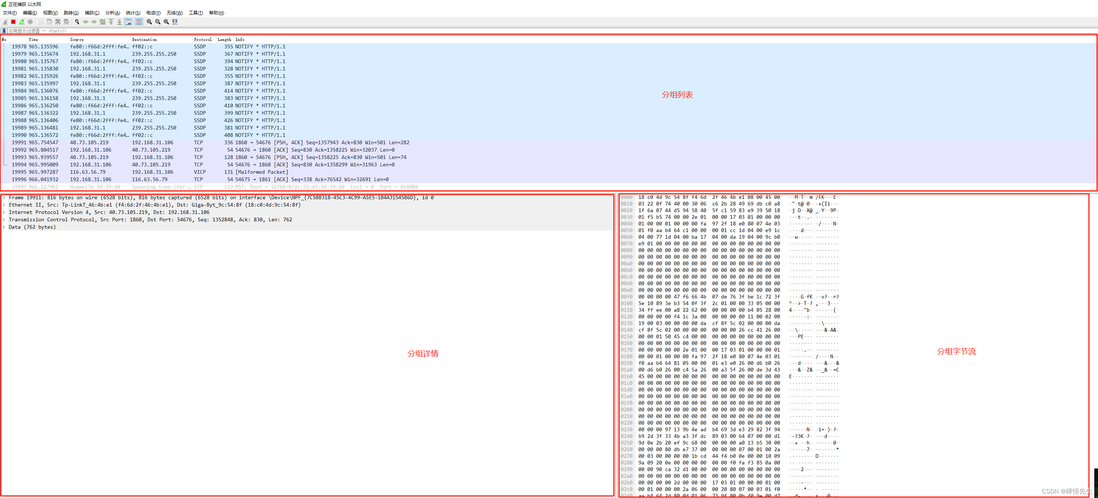Select TCP packet 19992 ACK row
Viewport: 1098px width, 498px height.
point(549,150)
